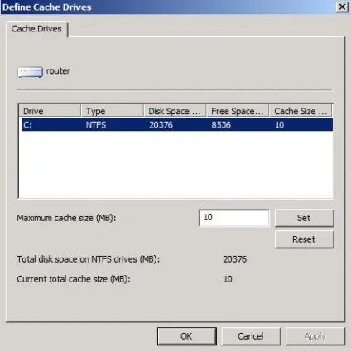This screenshot has height=352, width=351.
Task: Click the 8536 free space value
Action: pos(221,125)
